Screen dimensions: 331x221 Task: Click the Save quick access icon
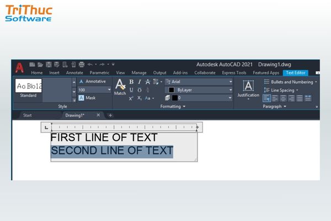[x=49, y=65]
